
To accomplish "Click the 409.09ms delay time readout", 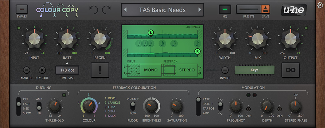I will pos(194,27).
